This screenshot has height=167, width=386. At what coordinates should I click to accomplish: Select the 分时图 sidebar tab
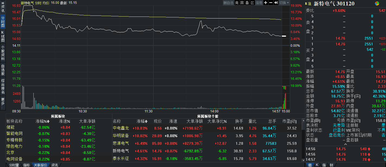(x=3, y=21)
